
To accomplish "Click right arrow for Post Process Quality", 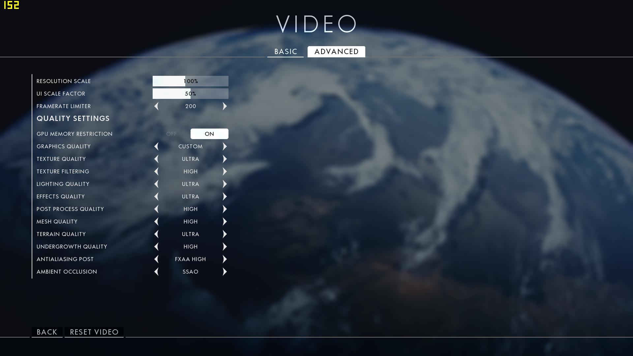I will [x=225, y=209].
